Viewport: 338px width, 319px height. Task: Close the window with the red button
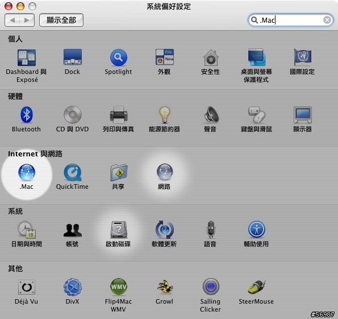9,6
